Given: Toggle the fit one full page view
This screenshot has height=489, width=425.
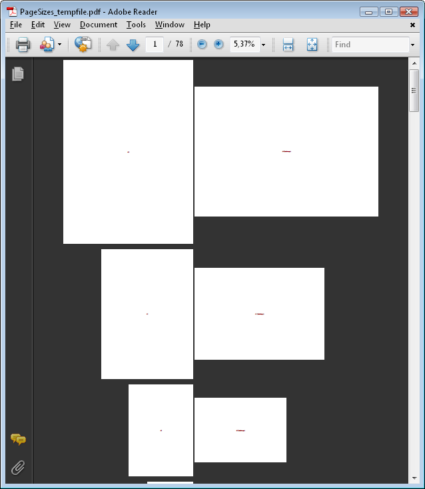Looking at the screenshot, I should [x=312, y=45].
